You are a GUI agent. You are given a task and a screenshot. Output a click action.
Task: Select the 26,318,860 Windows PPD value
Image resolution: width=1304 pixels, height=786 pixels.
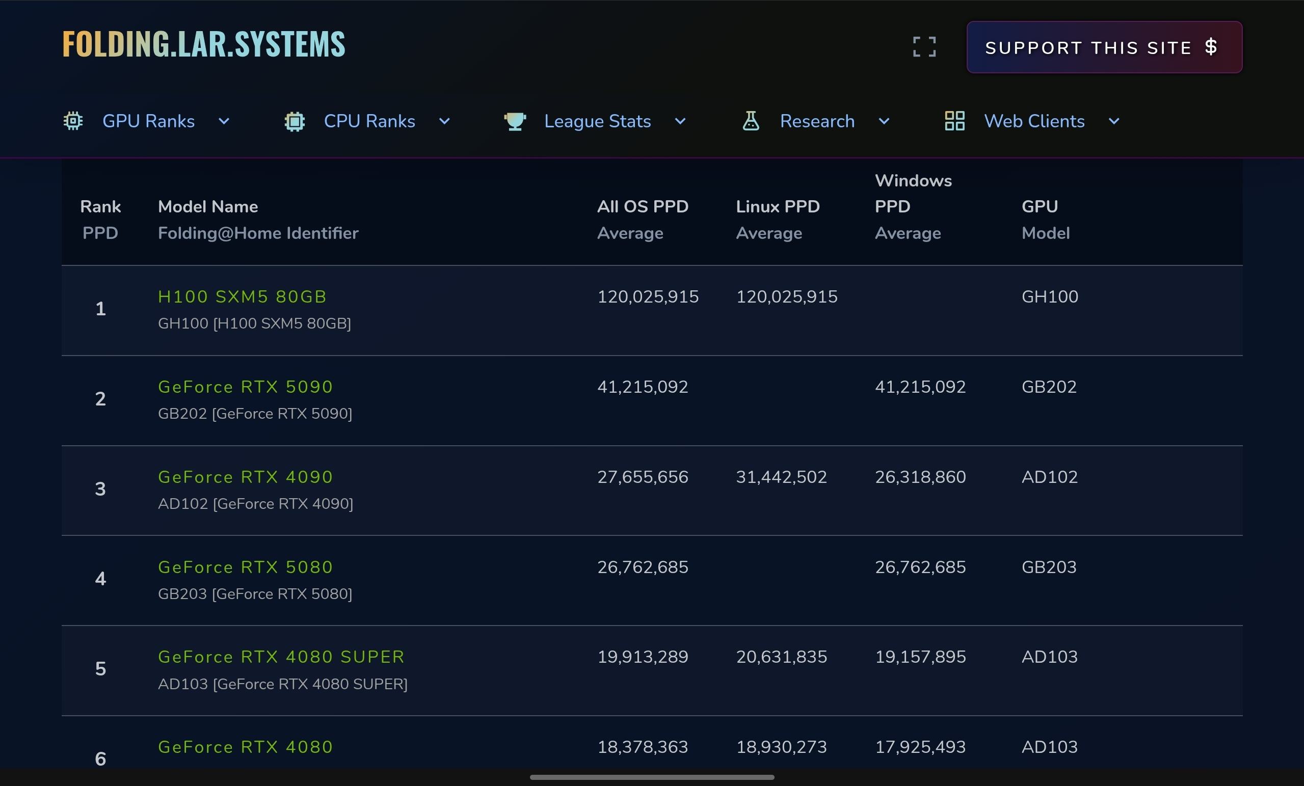pos(920,477)
